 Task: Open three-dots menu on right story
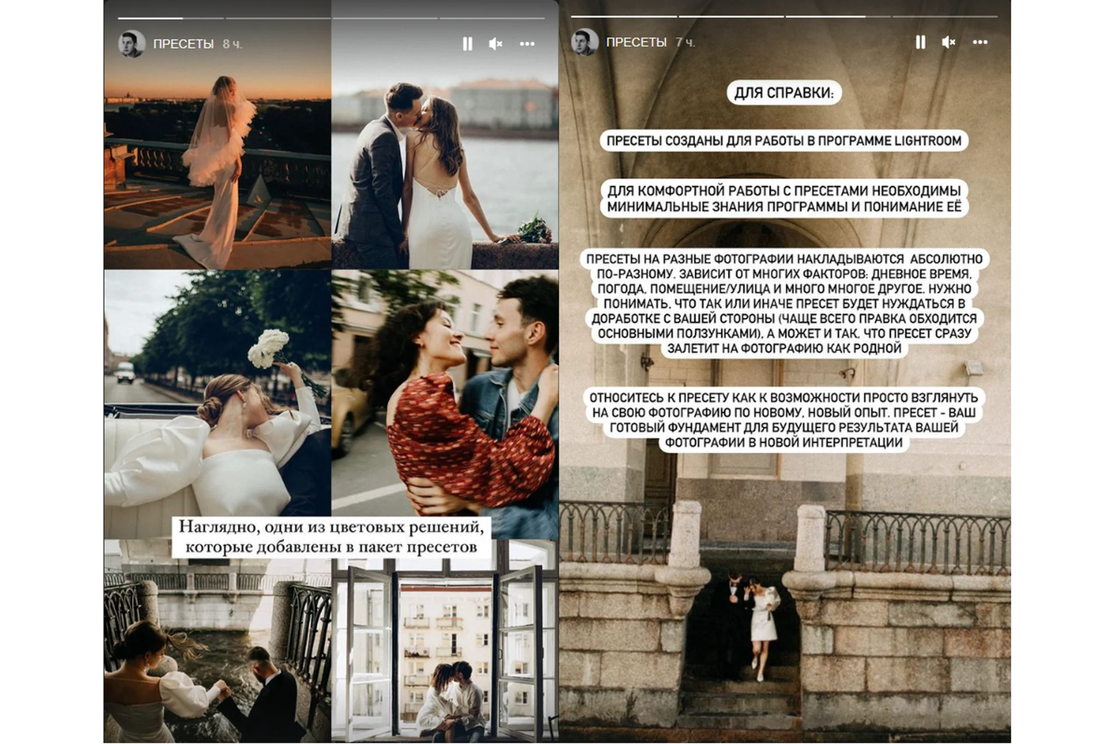pos(980,42)
